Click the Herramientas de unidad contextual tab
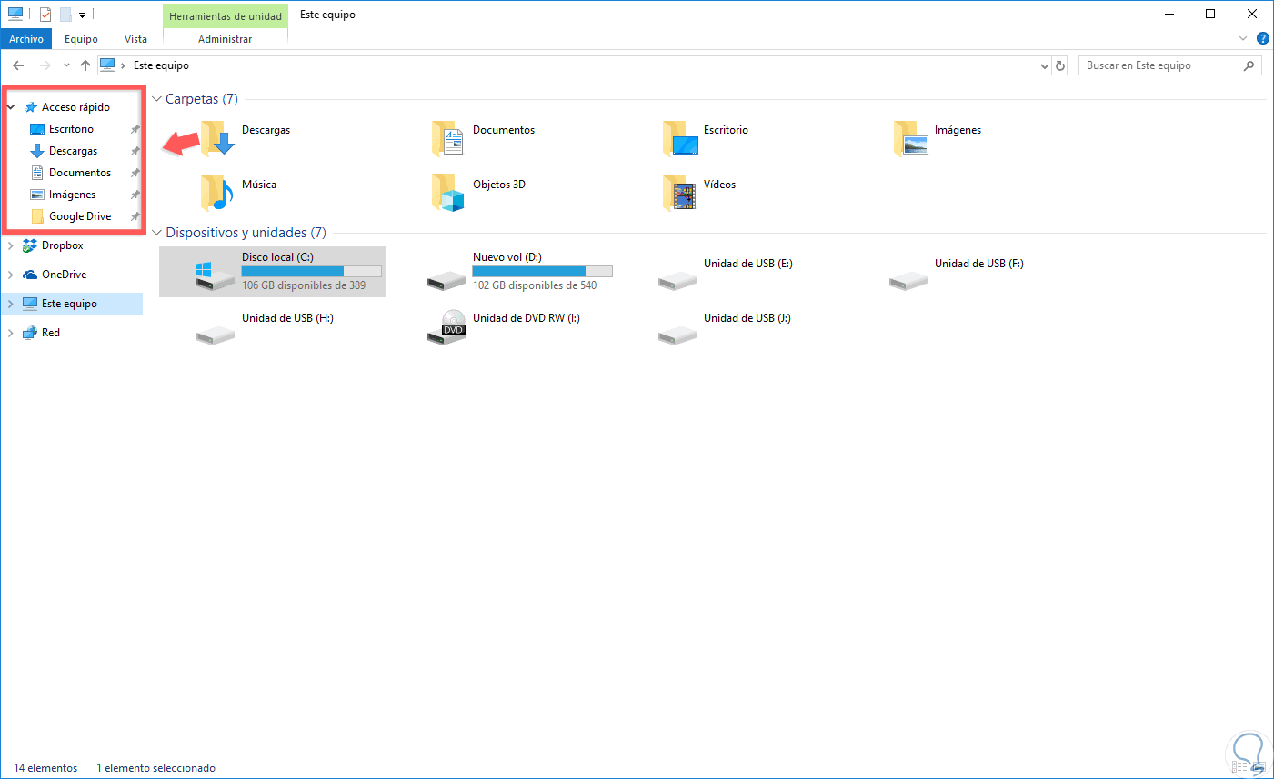The image size is (1274, 779). pyautogui.click(x=226, y=15)
